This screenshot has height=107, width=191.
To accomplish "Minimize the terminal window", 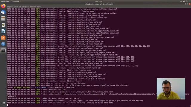I will (186, 4).
